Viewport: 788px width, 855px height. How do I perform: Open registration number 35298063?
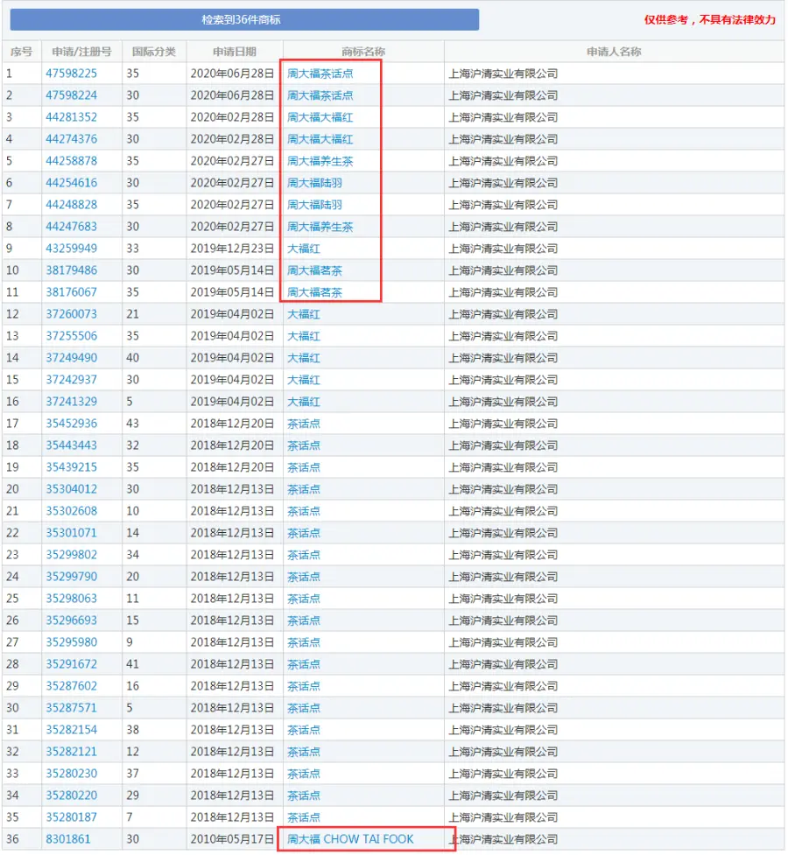(72, 599)
